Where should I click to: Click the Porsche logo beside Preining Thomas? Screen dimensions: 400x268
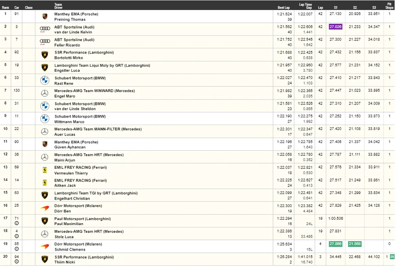click(45, 17)
